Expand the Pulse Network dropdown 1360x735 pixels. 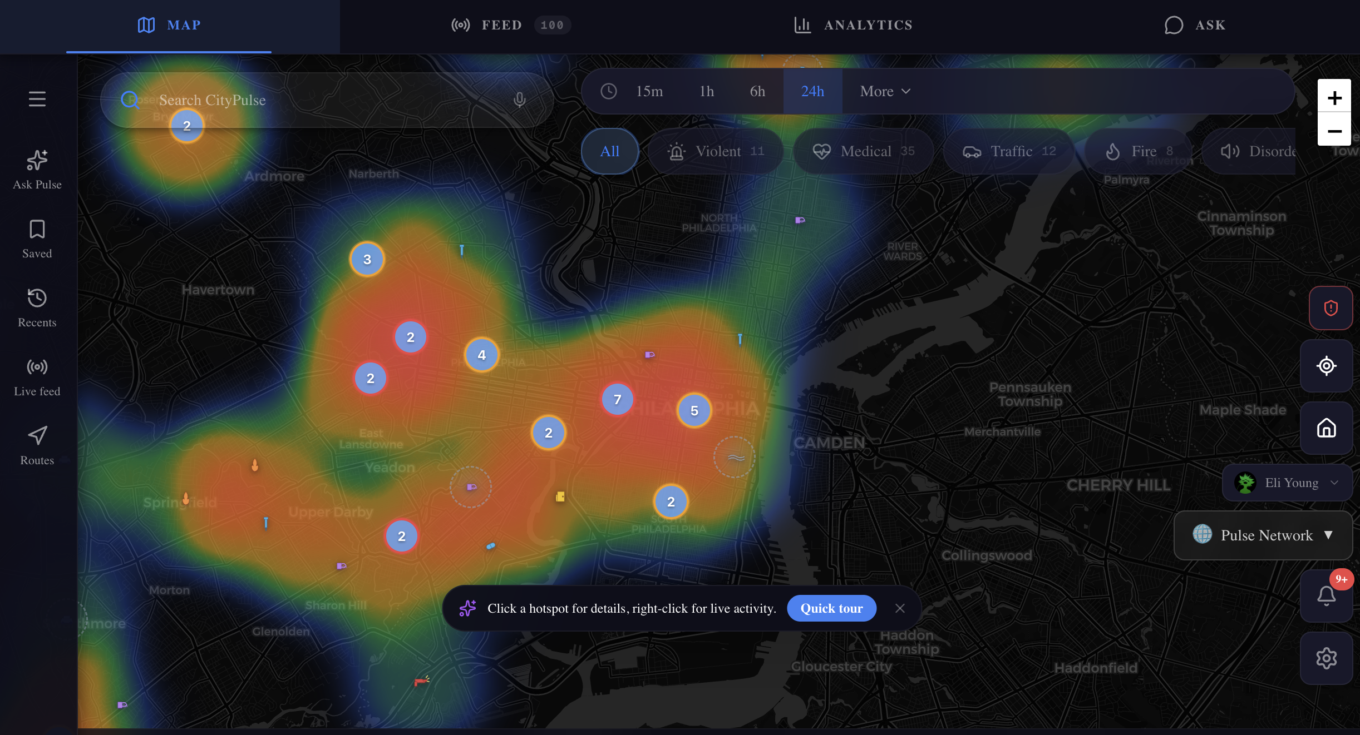coord(1263,535)
